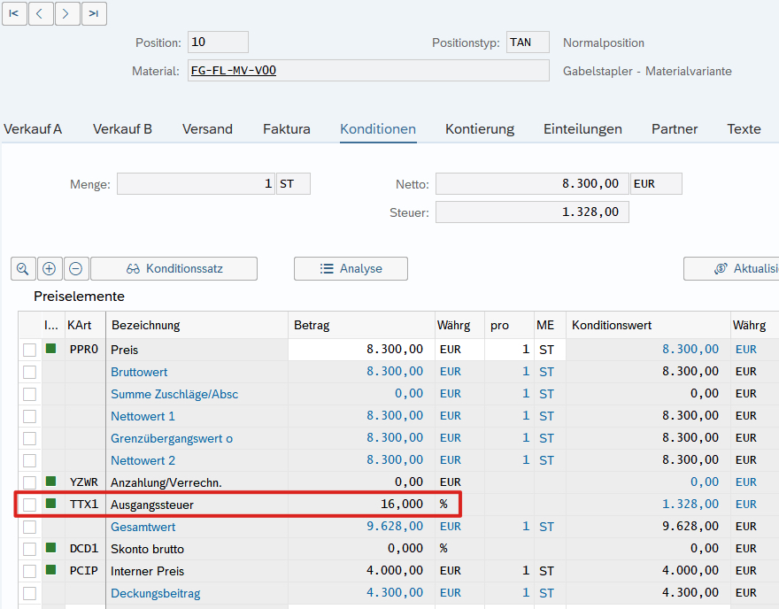Select Ausgangssteuer 16,000 amount cell
The image size is (779, 609).
point(361,505)
